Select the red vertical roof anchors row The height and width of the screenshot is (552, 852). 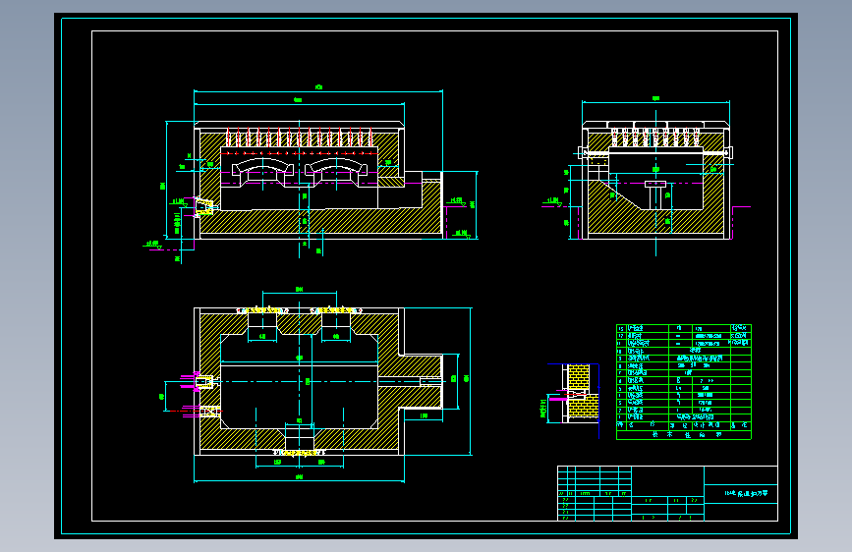300,137
